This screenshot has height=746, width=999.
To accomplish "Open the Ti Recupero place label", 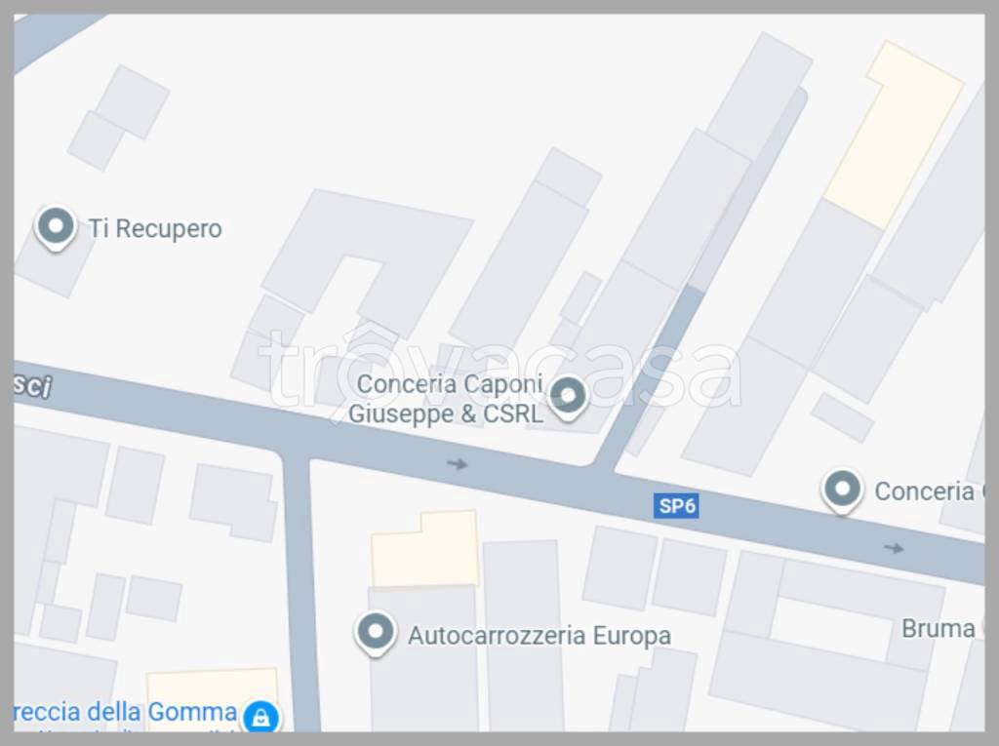I will coord(155,229).
